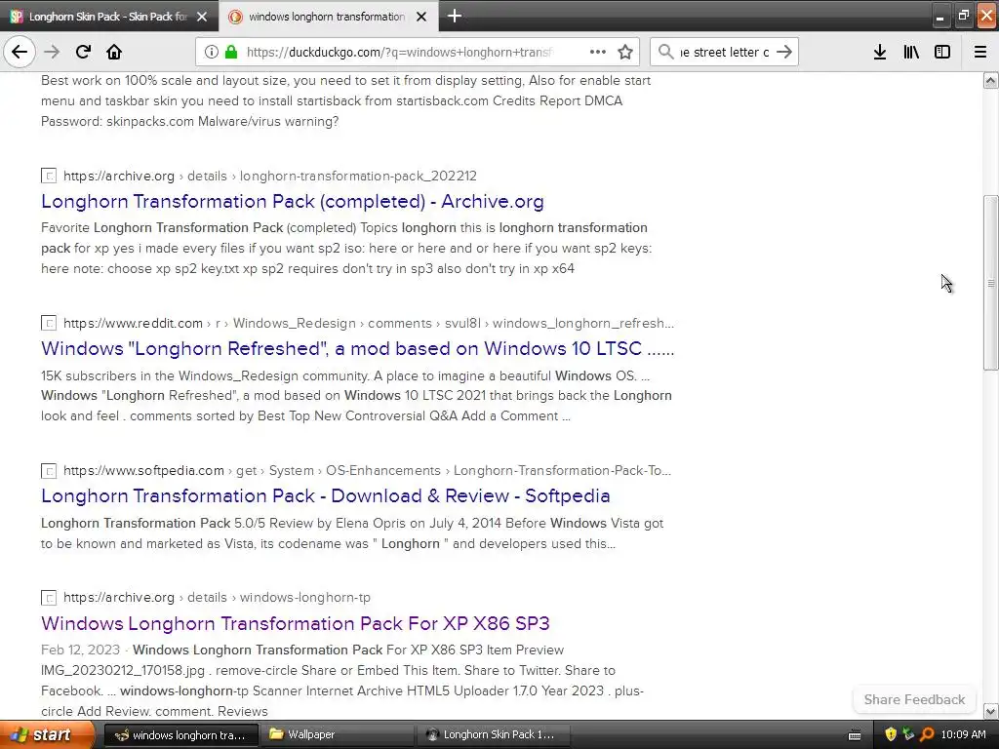Click the archive.org windows-longhorn-tp URL
Image resolution: width=999 pixels, height=749 pixels.
(x=217, y=598)
